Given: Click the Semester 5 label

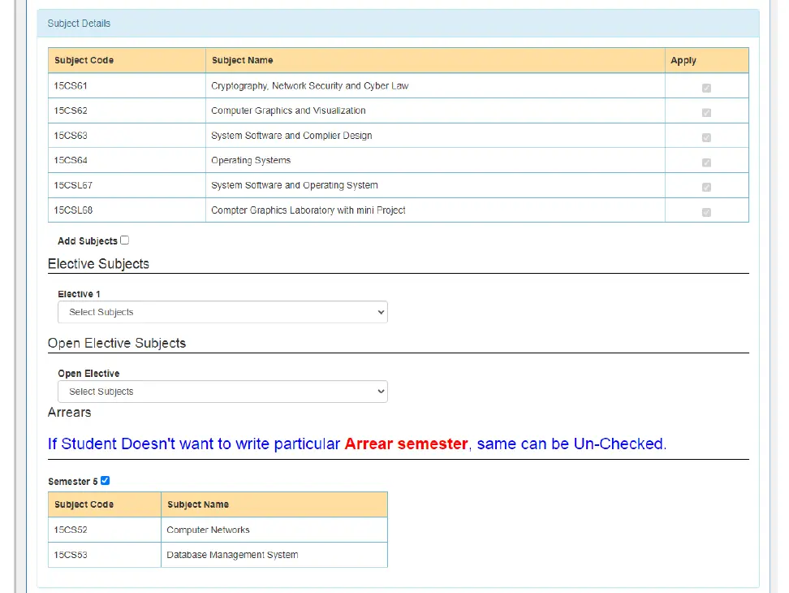Looking at the screenshot, I should [x=73, y=482].
